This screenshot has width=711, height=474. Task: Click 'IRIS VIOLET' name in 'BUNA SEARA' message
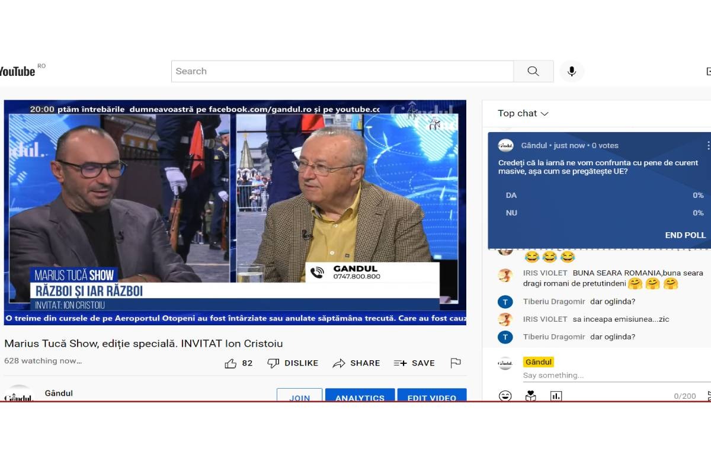(x=545, y=273)
